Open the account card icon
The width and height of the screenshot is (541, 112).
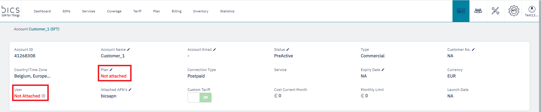pyautogui.click(x=461, y=11)
